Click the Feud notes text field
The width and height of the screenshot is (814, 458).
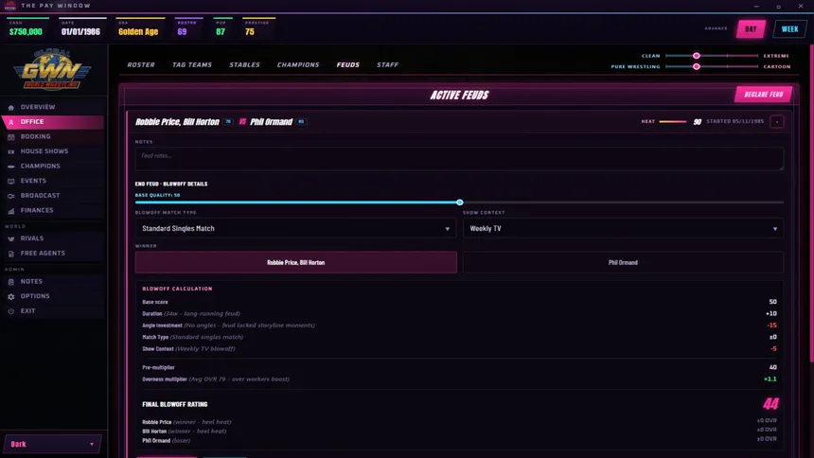[x=459, y=159]
